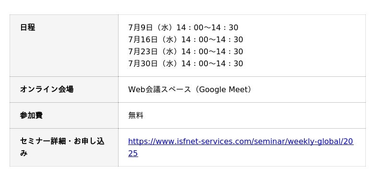The width and height of the screenshot is (384, 181).
Task: Click the セミナー詳細・お申し込み header cell
Action: (x=64, y=147)
